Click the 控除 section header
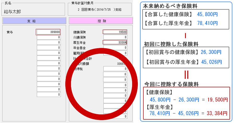 pos(101,21)
